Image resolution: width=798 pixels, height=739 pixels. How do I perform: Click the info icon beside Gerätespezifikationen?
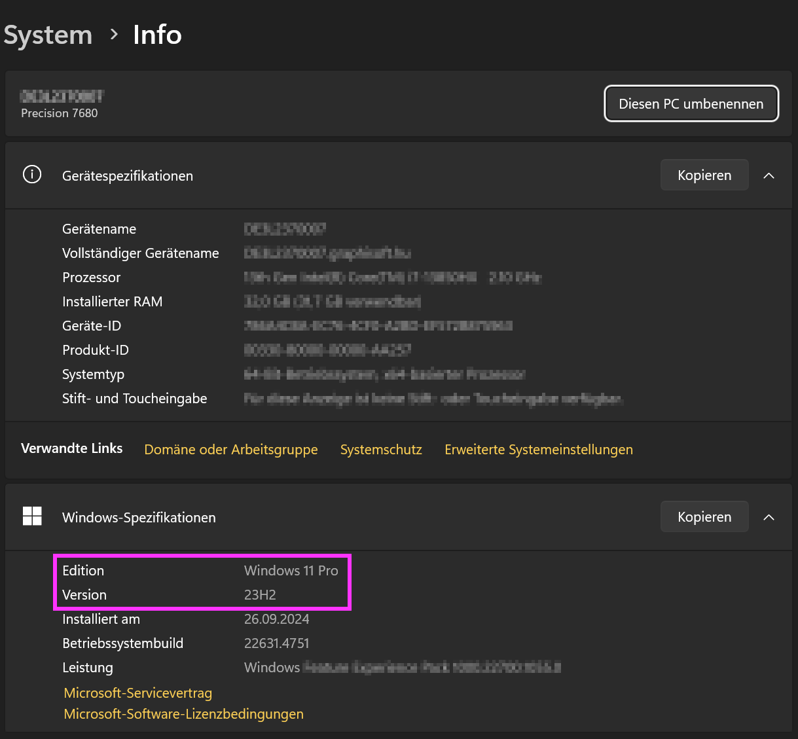click(32, 175)
